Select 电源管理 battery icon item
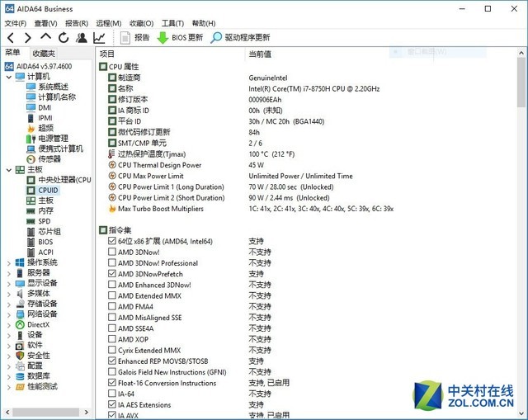Image resolution: width=528 pixels, height=420 pixels. coord(47,139)
